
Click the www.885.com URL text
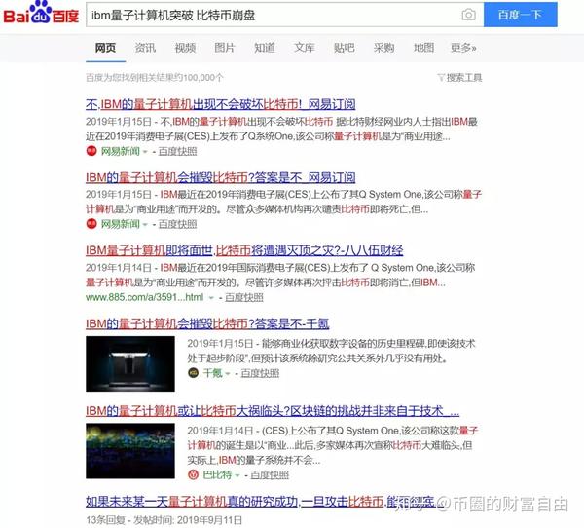144,297
